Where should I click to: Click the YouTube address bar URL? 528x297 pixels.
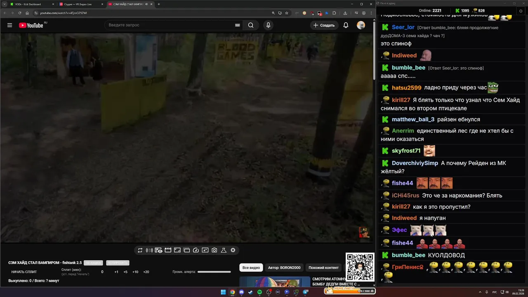(64, 13)
